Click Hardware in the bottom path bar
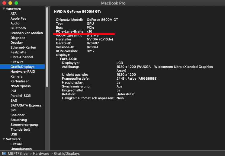225x156 pixels. point(41,153)
